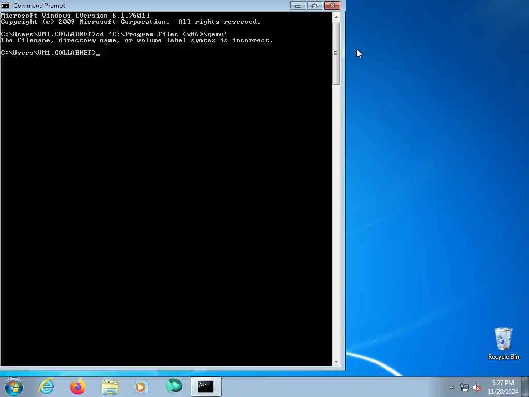The image size is (529, 397).
Task: Open the teal round app on taskbar
Action: pyautogui.click(x=174, y=386)
